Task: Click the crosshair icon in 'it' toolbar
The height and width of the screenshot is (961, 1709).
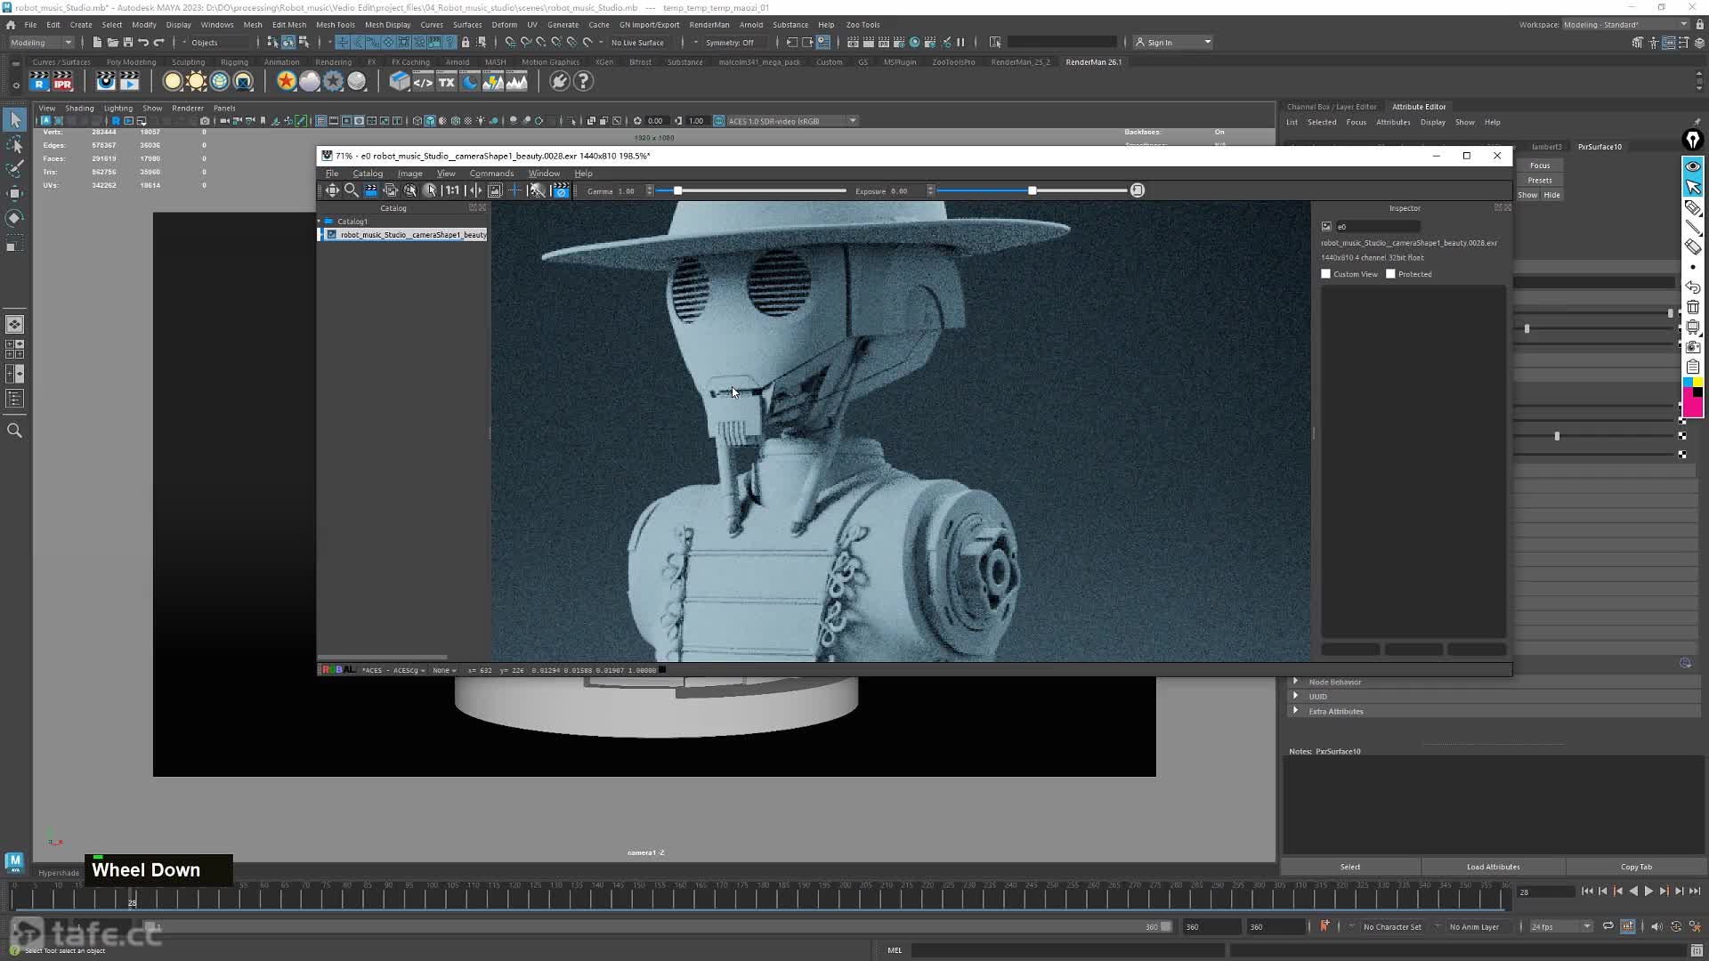Action: tap(514, 190)
